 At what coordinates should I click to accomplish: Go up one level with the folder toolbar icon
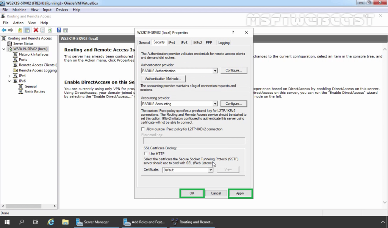(20, 30)
